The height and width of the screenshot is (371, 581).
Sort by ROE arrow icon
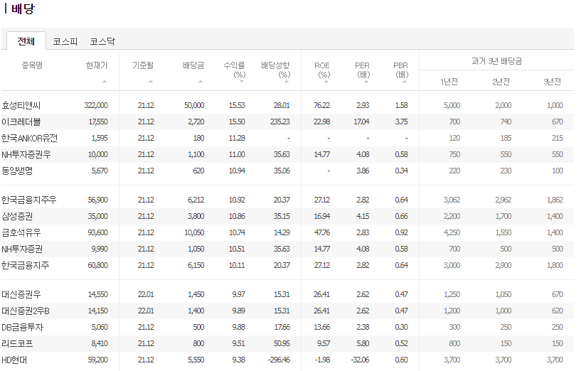pyautogui.click(x=326, y=82)
